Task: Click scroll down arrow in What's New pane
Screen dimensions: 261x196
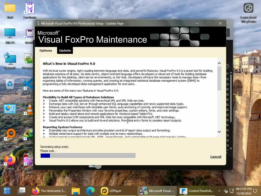Action: point(219,132)
